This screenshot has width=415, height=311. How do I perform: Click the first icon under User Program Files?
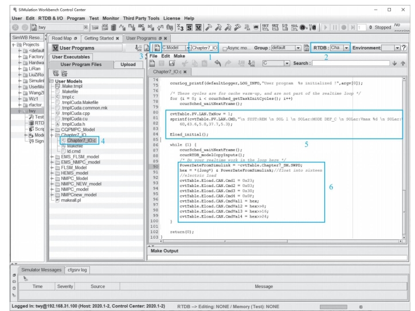click(x=56, y=73)
